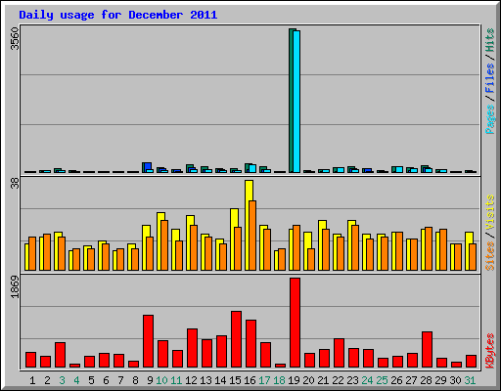Click the day 7 axis label
The width and height of the screenshot is (501, 391).
tap(120, 380)
